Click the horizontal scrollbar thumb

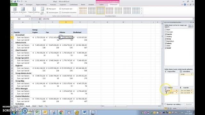click(115, 106)
